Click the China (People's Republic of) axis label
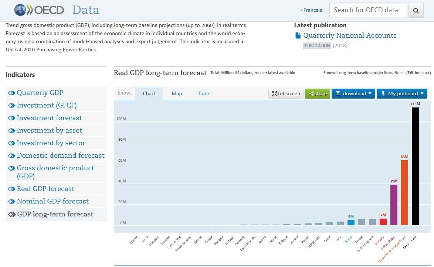 coord(392,249)
